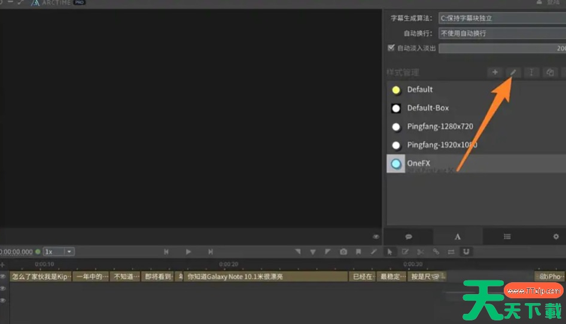Click the camera snapshot icon
This screenshot has width=566, height=324.
343,252
